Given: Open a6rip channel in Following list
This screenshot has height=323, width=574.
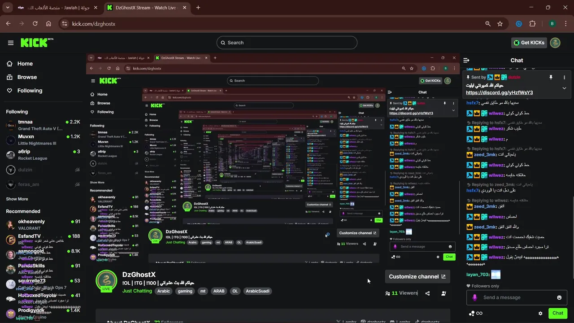Looking at the screenshot, I should click(43, 155).
